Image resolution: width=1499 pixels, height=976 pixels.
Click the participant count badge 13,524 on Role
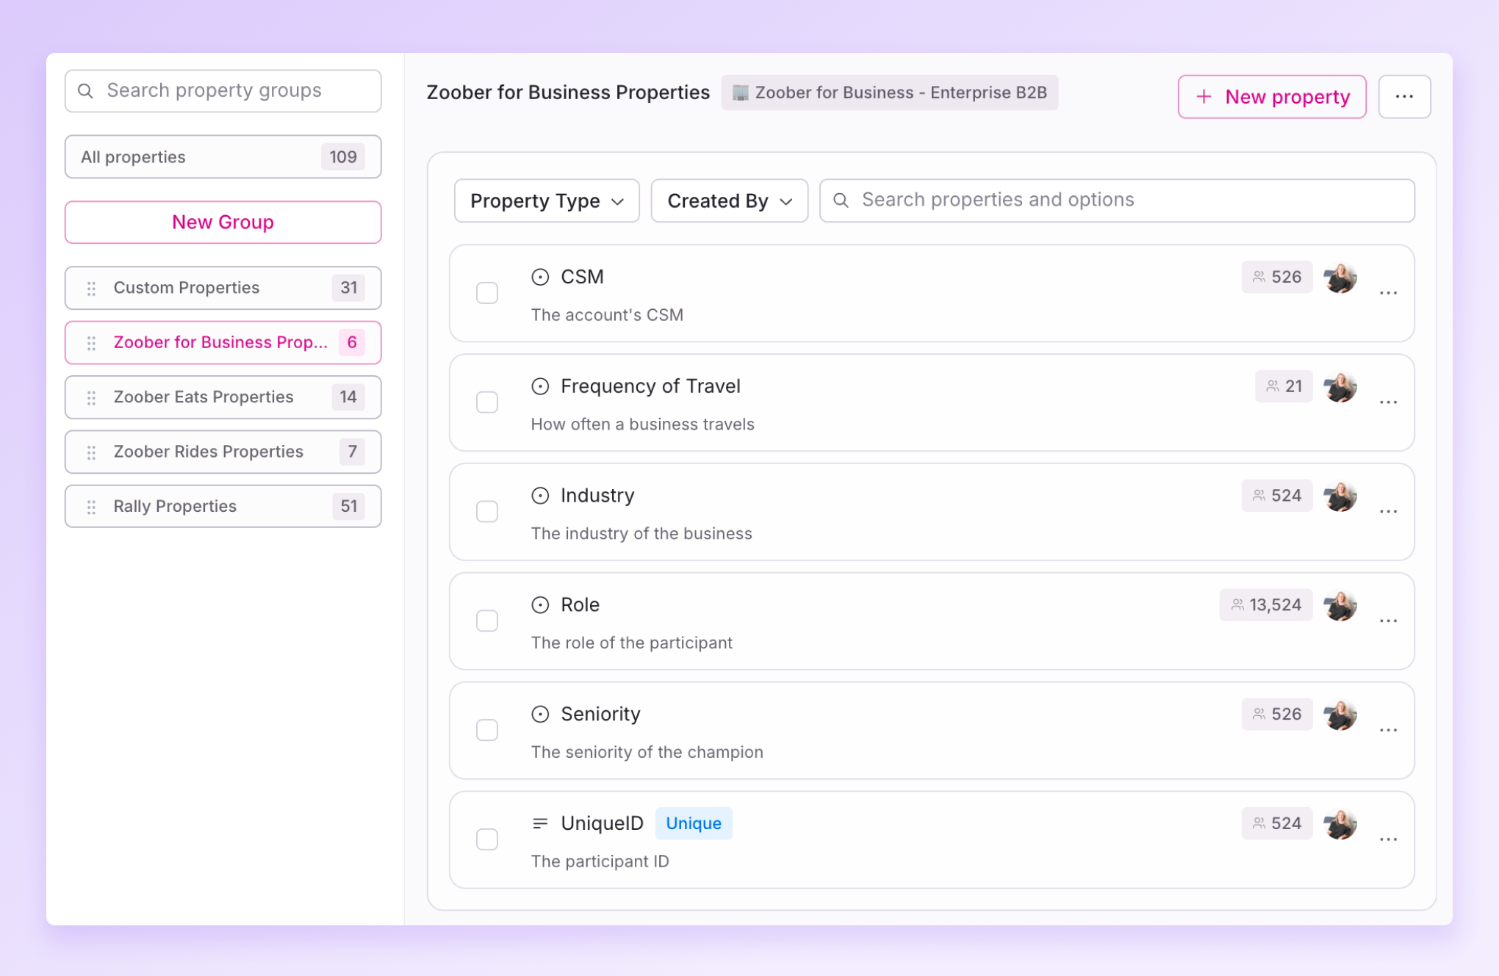(1265, 605)
